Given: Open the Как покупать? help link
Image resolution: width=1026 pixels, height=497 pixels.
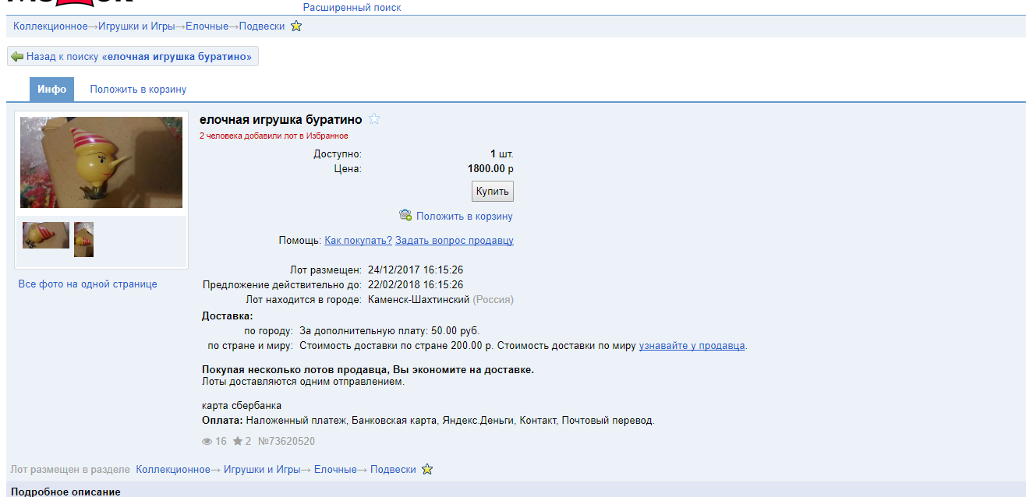Looking at the screenshot, I should tap(359, 241).
